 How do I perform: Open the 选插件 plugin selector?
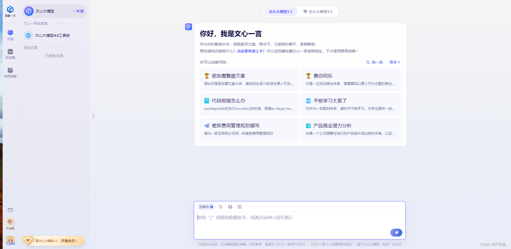pyautogui.click(x=206, y=207)
